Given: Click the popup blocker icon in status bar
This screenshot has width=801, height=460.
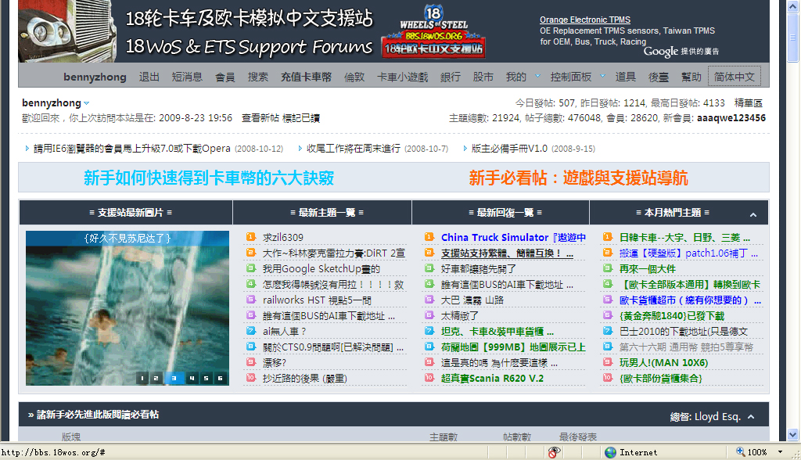Looking at the screenshot, I should pyautogui.click(x=555, y=452).
